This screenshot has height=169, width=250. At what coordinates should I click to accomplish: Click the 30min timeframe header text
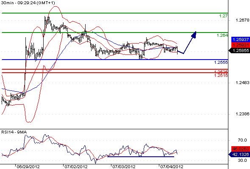pos(28,3)
